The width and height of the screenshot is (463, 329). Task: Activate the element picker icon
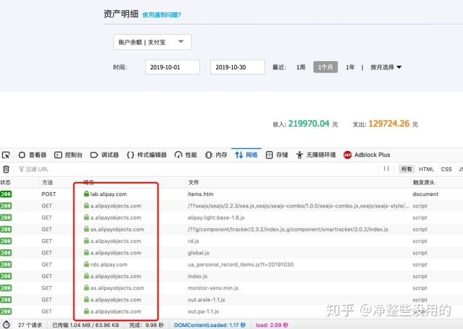[6, 155]
